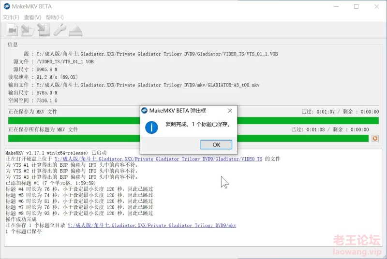Image resolution: width=387 pixels, height=259 pixels.
Task: Click the output file path GLADIATOR-A5_t00.mkv text
Action: pyautogui.click(x=148, y=85)
